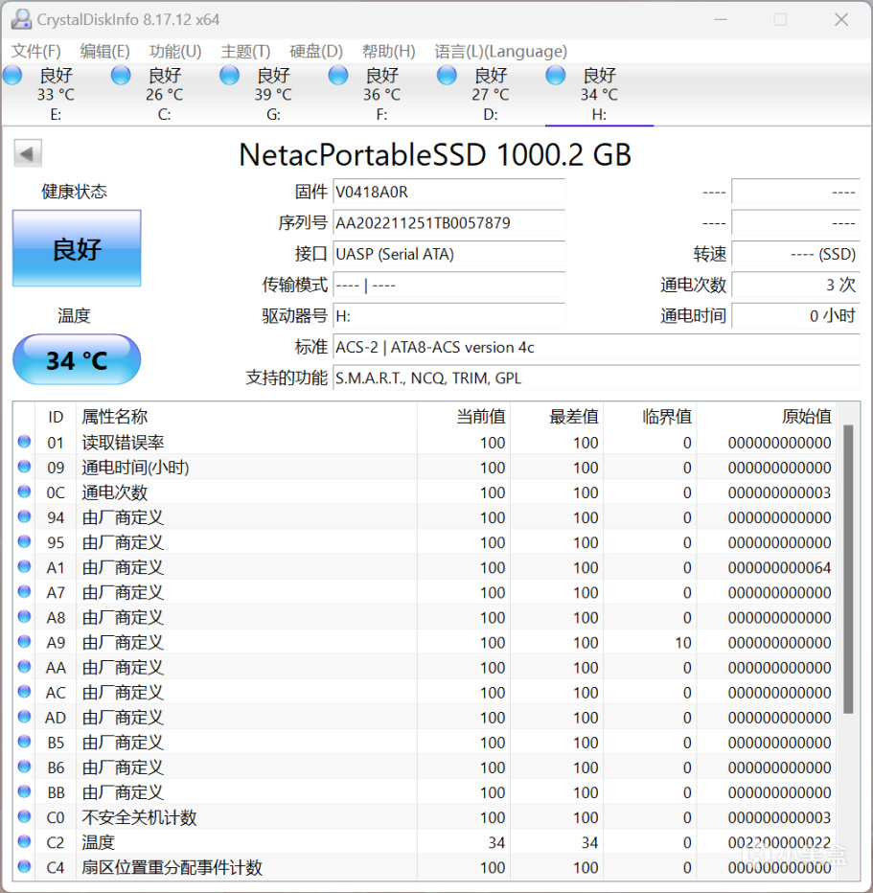This screenshot has height=893, width=873.
Task: Open the 文件(F) menu
Action: click(35, 51)
